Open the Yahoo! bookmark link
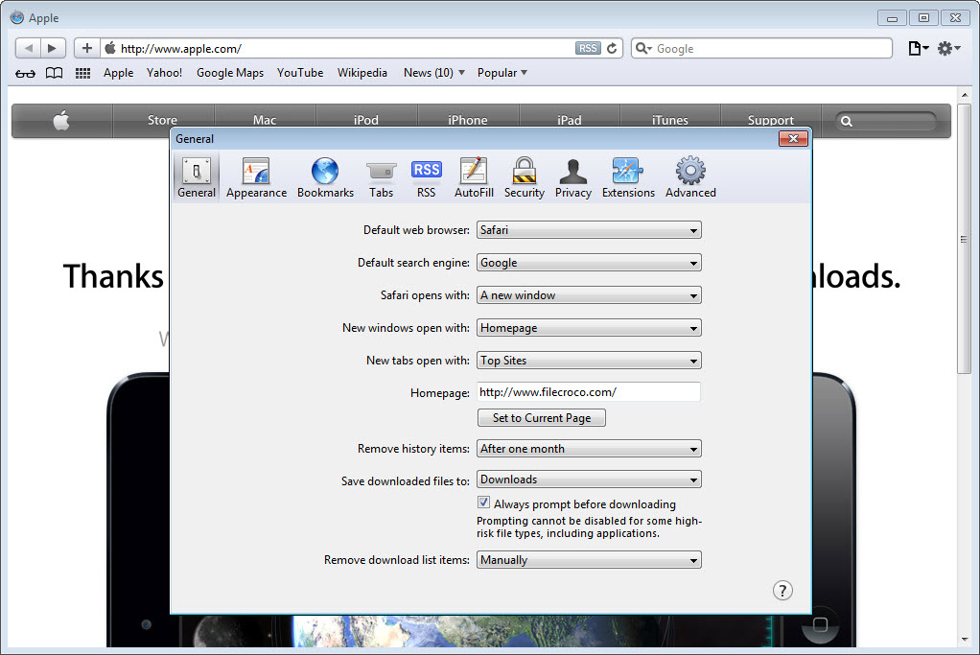Screen dimensions: 980x655 164,73
